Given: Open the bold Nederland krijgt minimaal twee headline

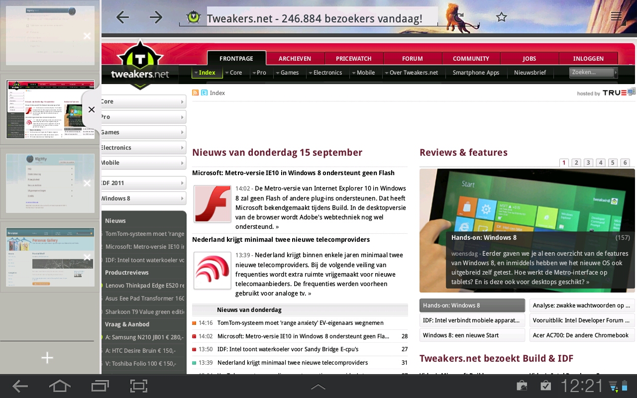Looking at the screenshot, I should point(281,240).
